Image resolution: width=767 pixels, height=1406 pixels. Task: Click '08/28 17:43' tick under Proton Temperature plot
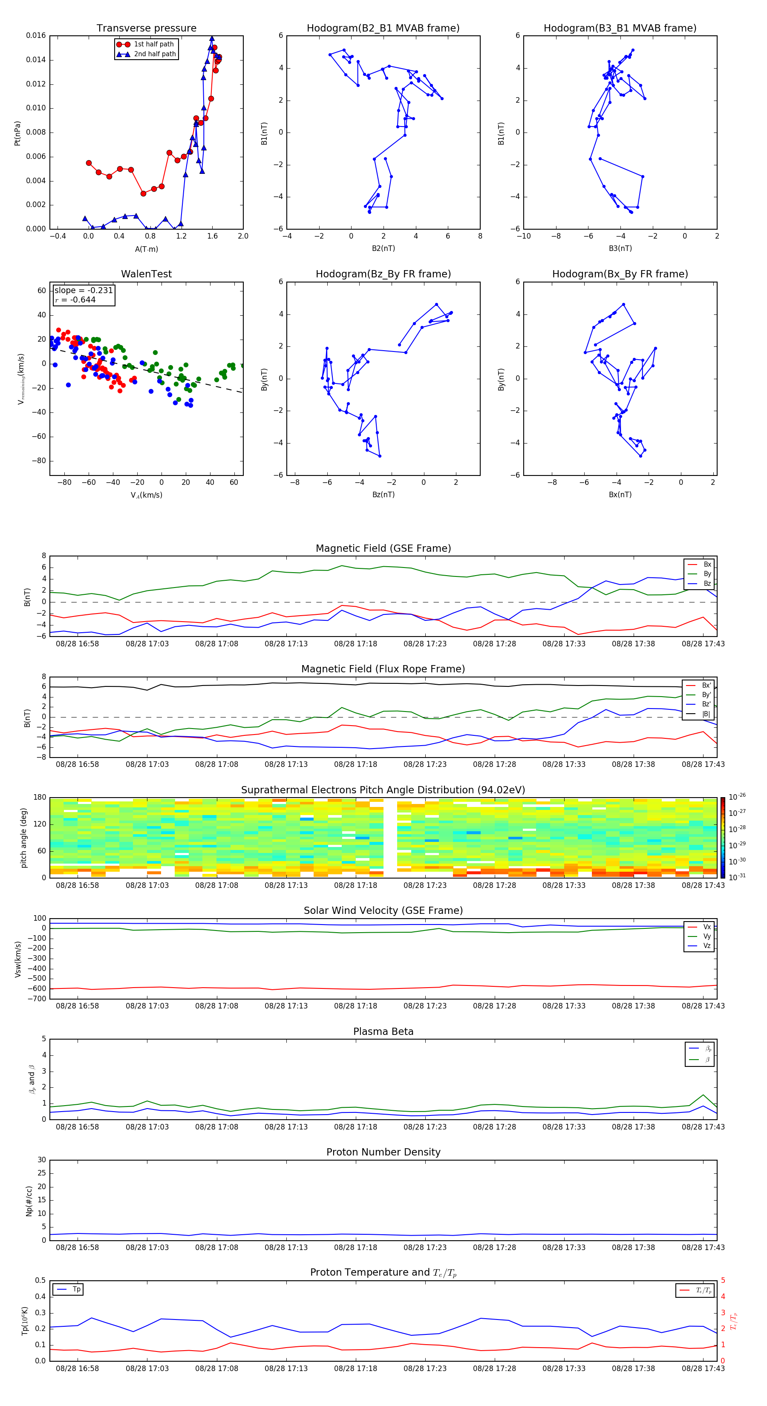tap(703, 1369)
